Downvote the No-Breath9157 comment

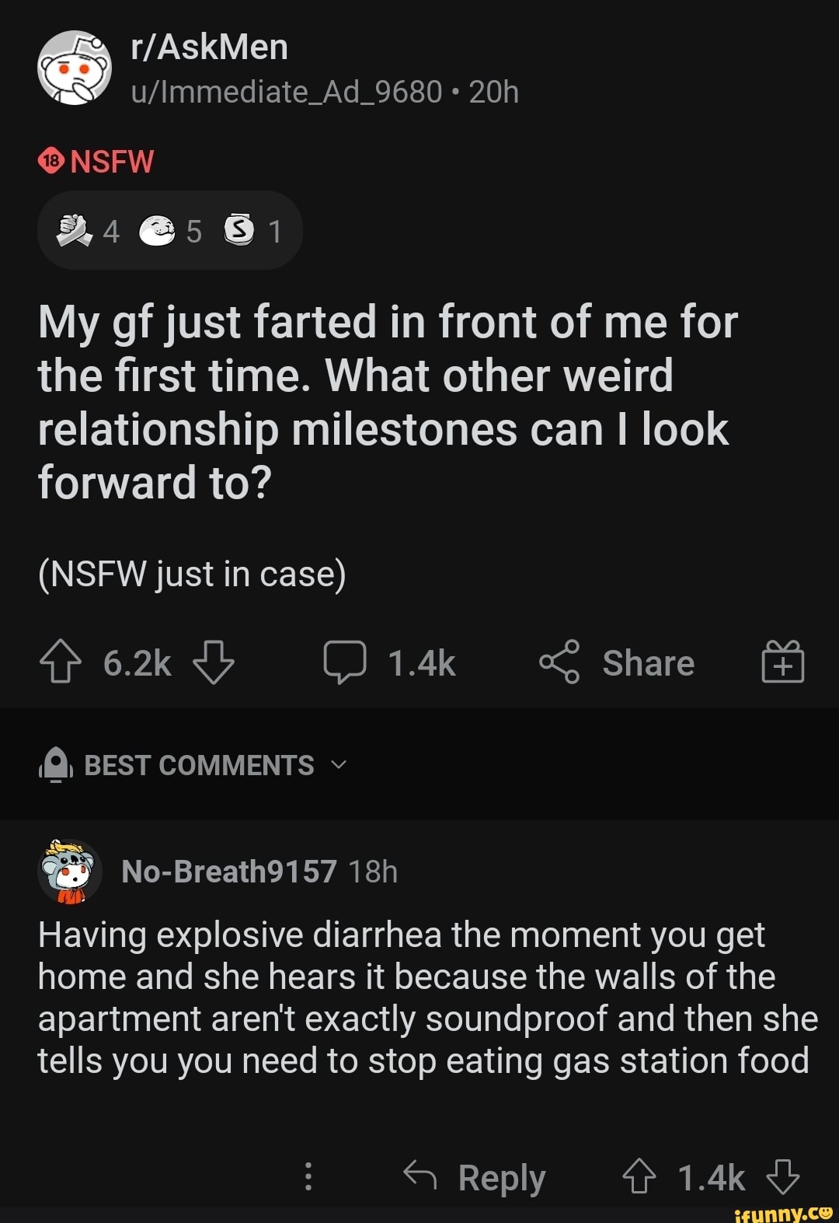782,1176
